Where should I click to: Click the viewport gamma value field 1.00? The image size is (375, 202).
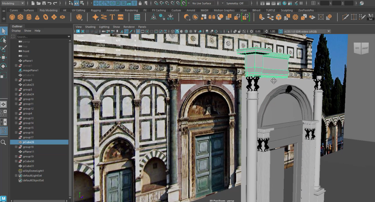(x=272, y=31)
